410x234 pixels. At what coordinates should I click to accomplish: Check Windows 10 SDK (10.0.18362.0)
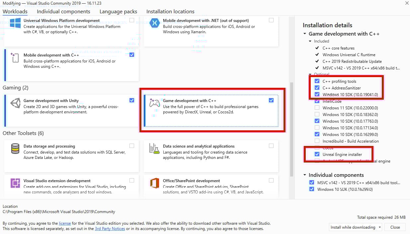[317, 114]
